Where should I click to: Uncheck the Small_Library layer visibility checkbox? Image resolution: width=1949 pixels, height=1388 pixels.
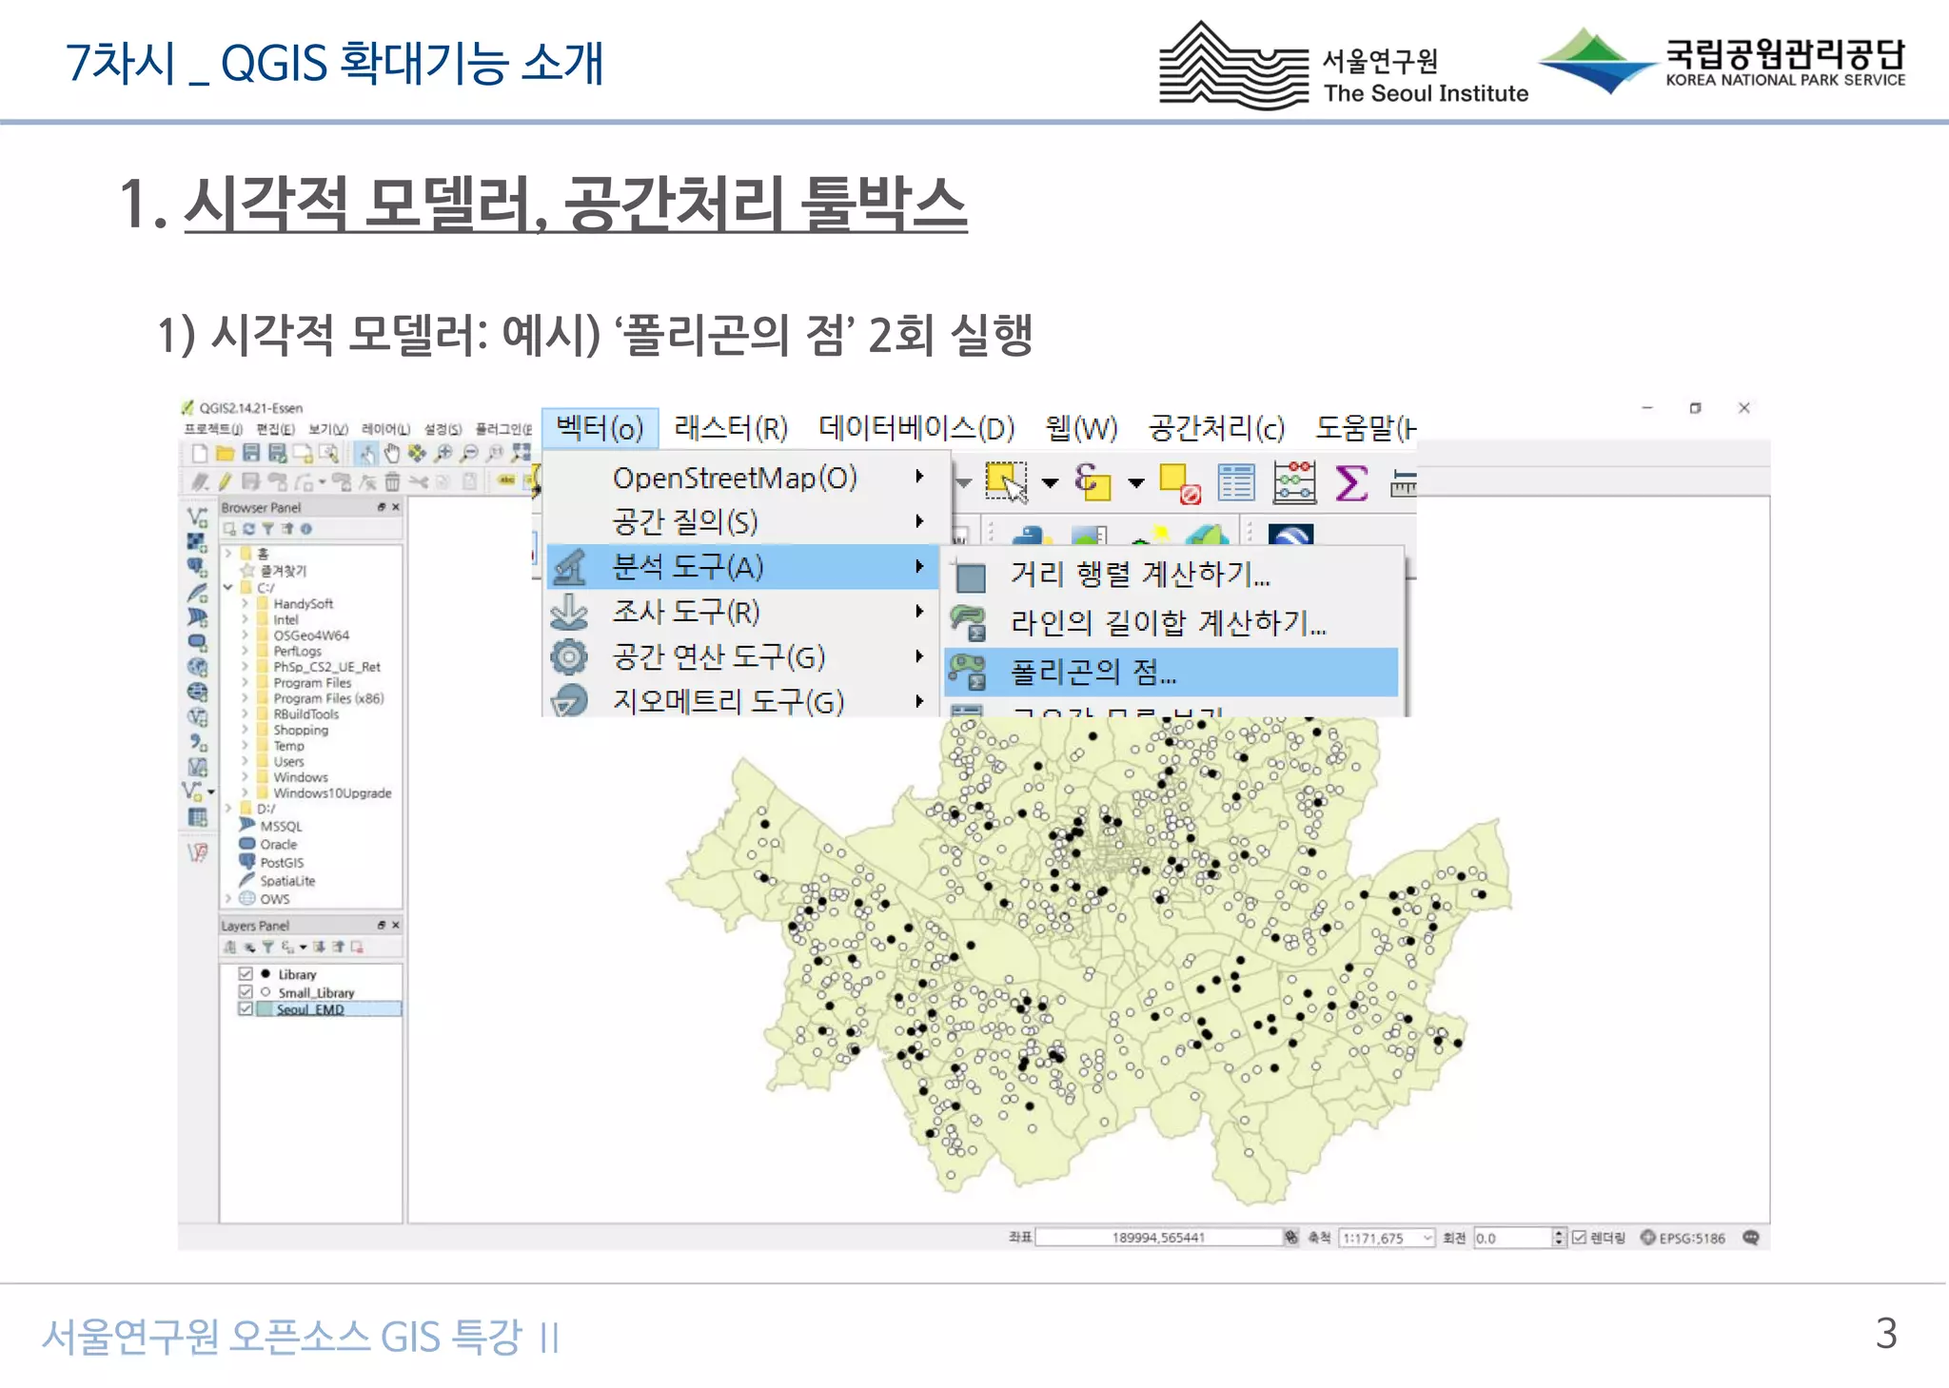point(245,991)
